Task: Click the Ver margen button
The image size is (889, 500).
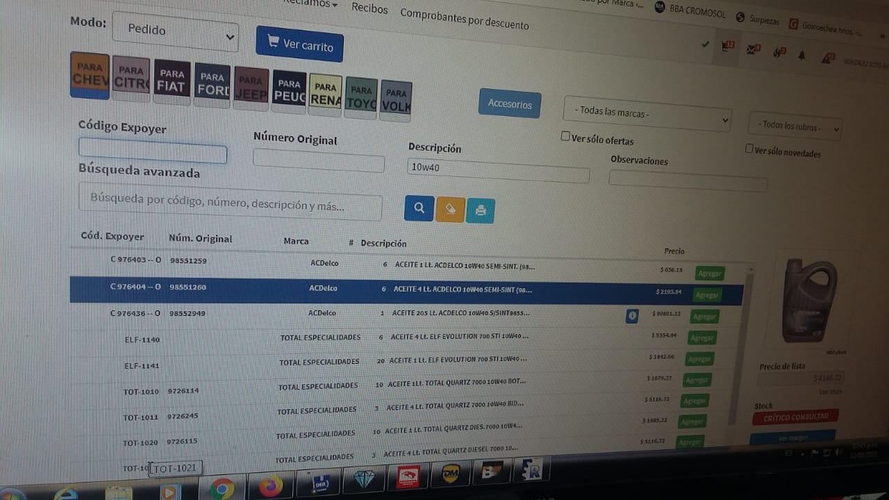Action: (x=793, y=438)
